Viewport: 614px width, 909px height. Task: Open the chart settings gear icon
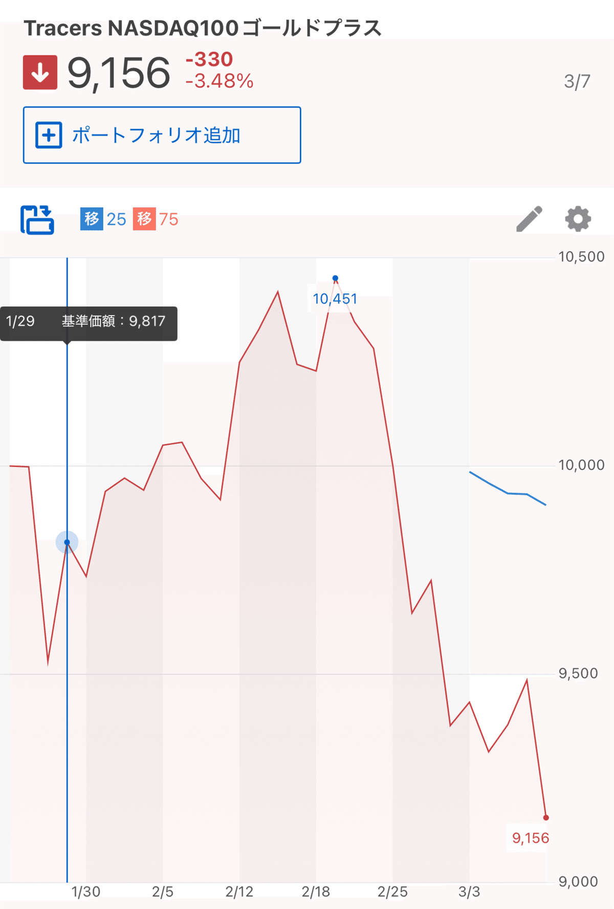[x=577, y=220]
